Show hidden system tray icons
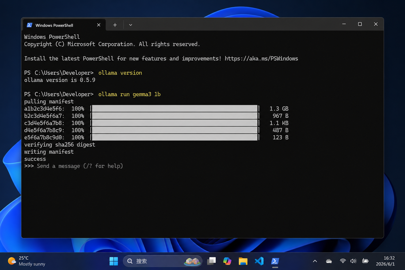Viewport: 405px width, 270px height. click(315, 261)
